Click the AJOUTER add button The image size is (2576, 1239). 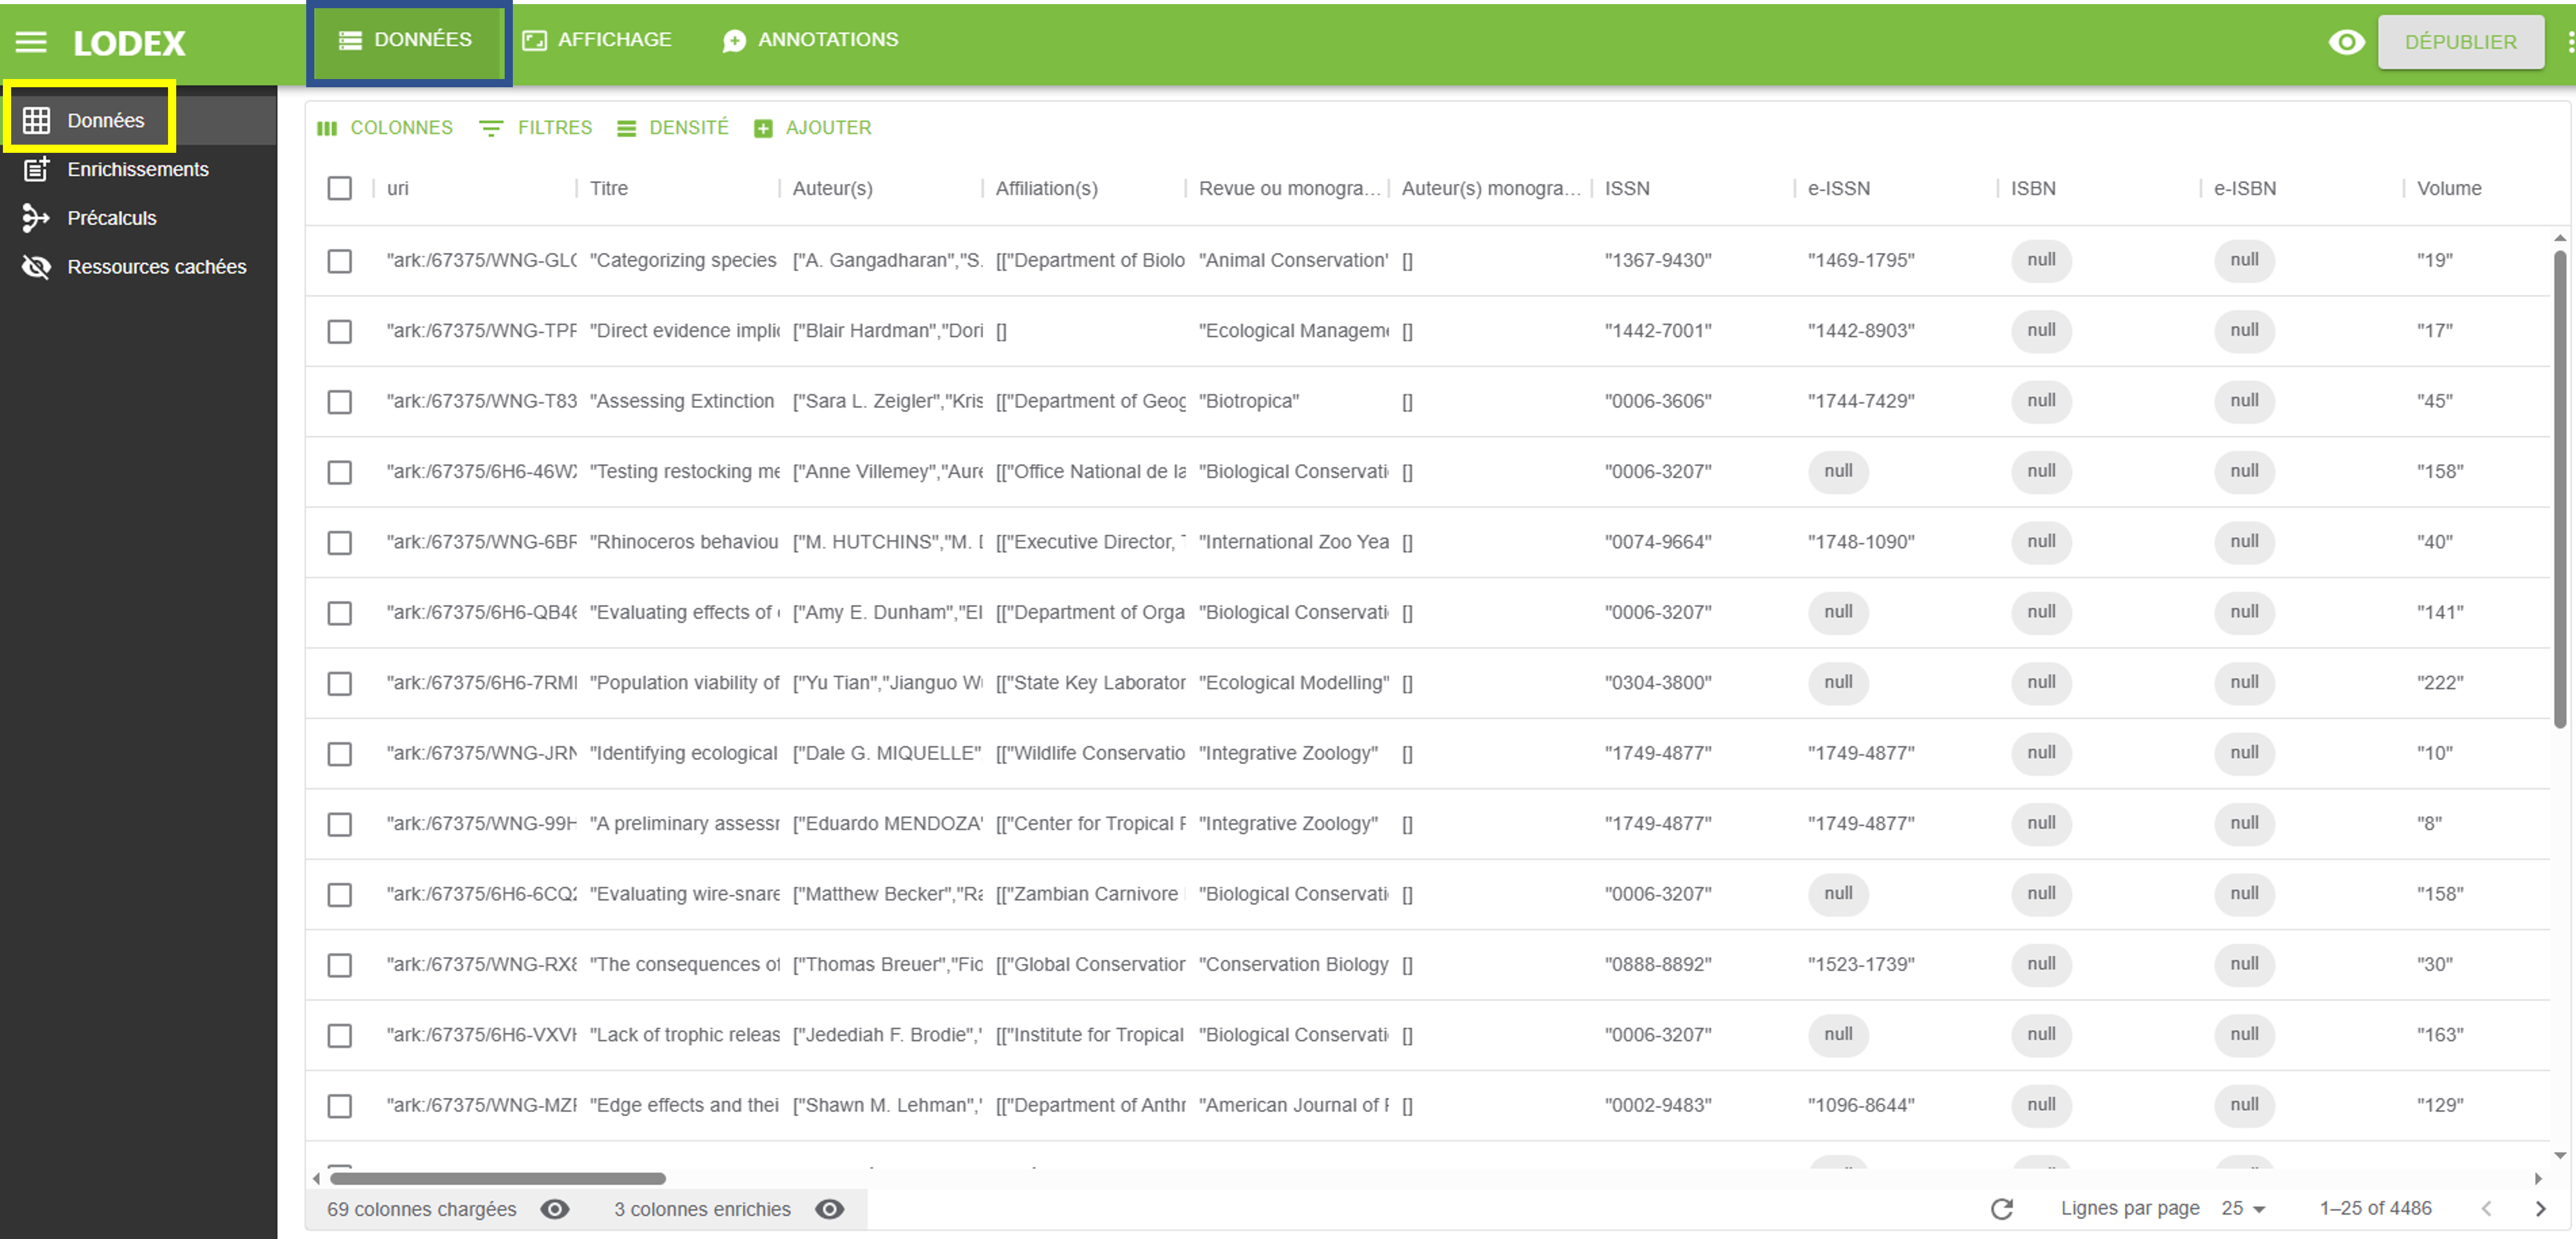pos(812,128)
